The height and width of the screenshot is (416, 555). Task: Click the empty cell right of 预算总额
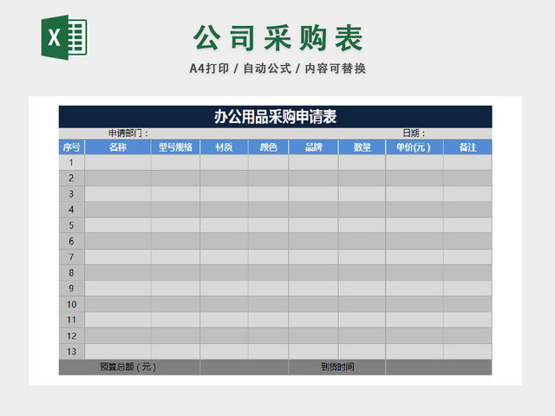tap(245, 367)
